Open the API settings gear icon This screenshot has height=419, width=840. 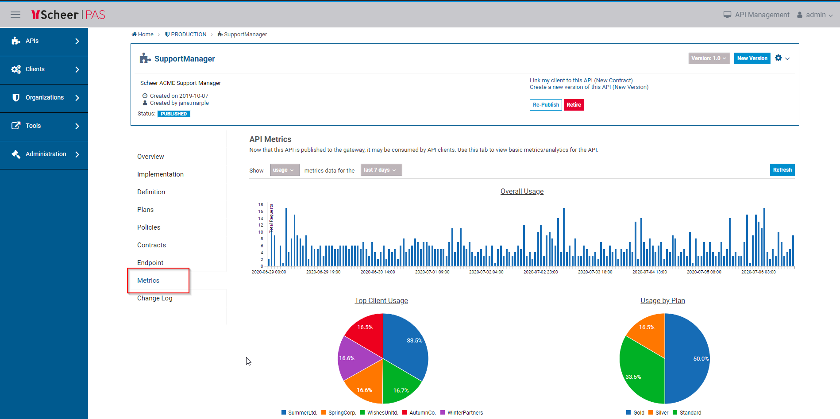point(779,58)
